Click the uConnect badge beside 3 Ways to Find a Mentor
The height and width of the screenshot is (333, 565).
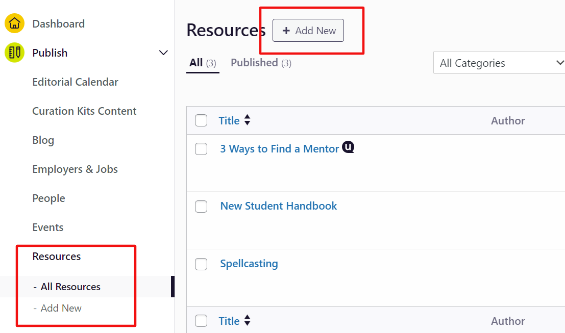point(348,147)
